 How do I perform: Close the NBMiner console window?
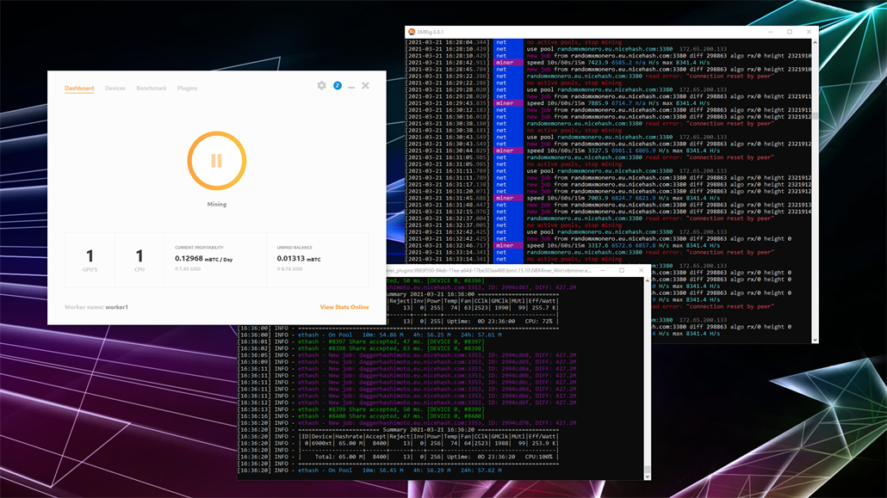641,270
